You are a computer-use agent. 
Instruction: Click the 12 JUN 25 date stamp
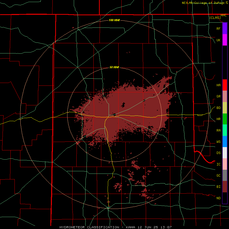(x=148, y=227)
